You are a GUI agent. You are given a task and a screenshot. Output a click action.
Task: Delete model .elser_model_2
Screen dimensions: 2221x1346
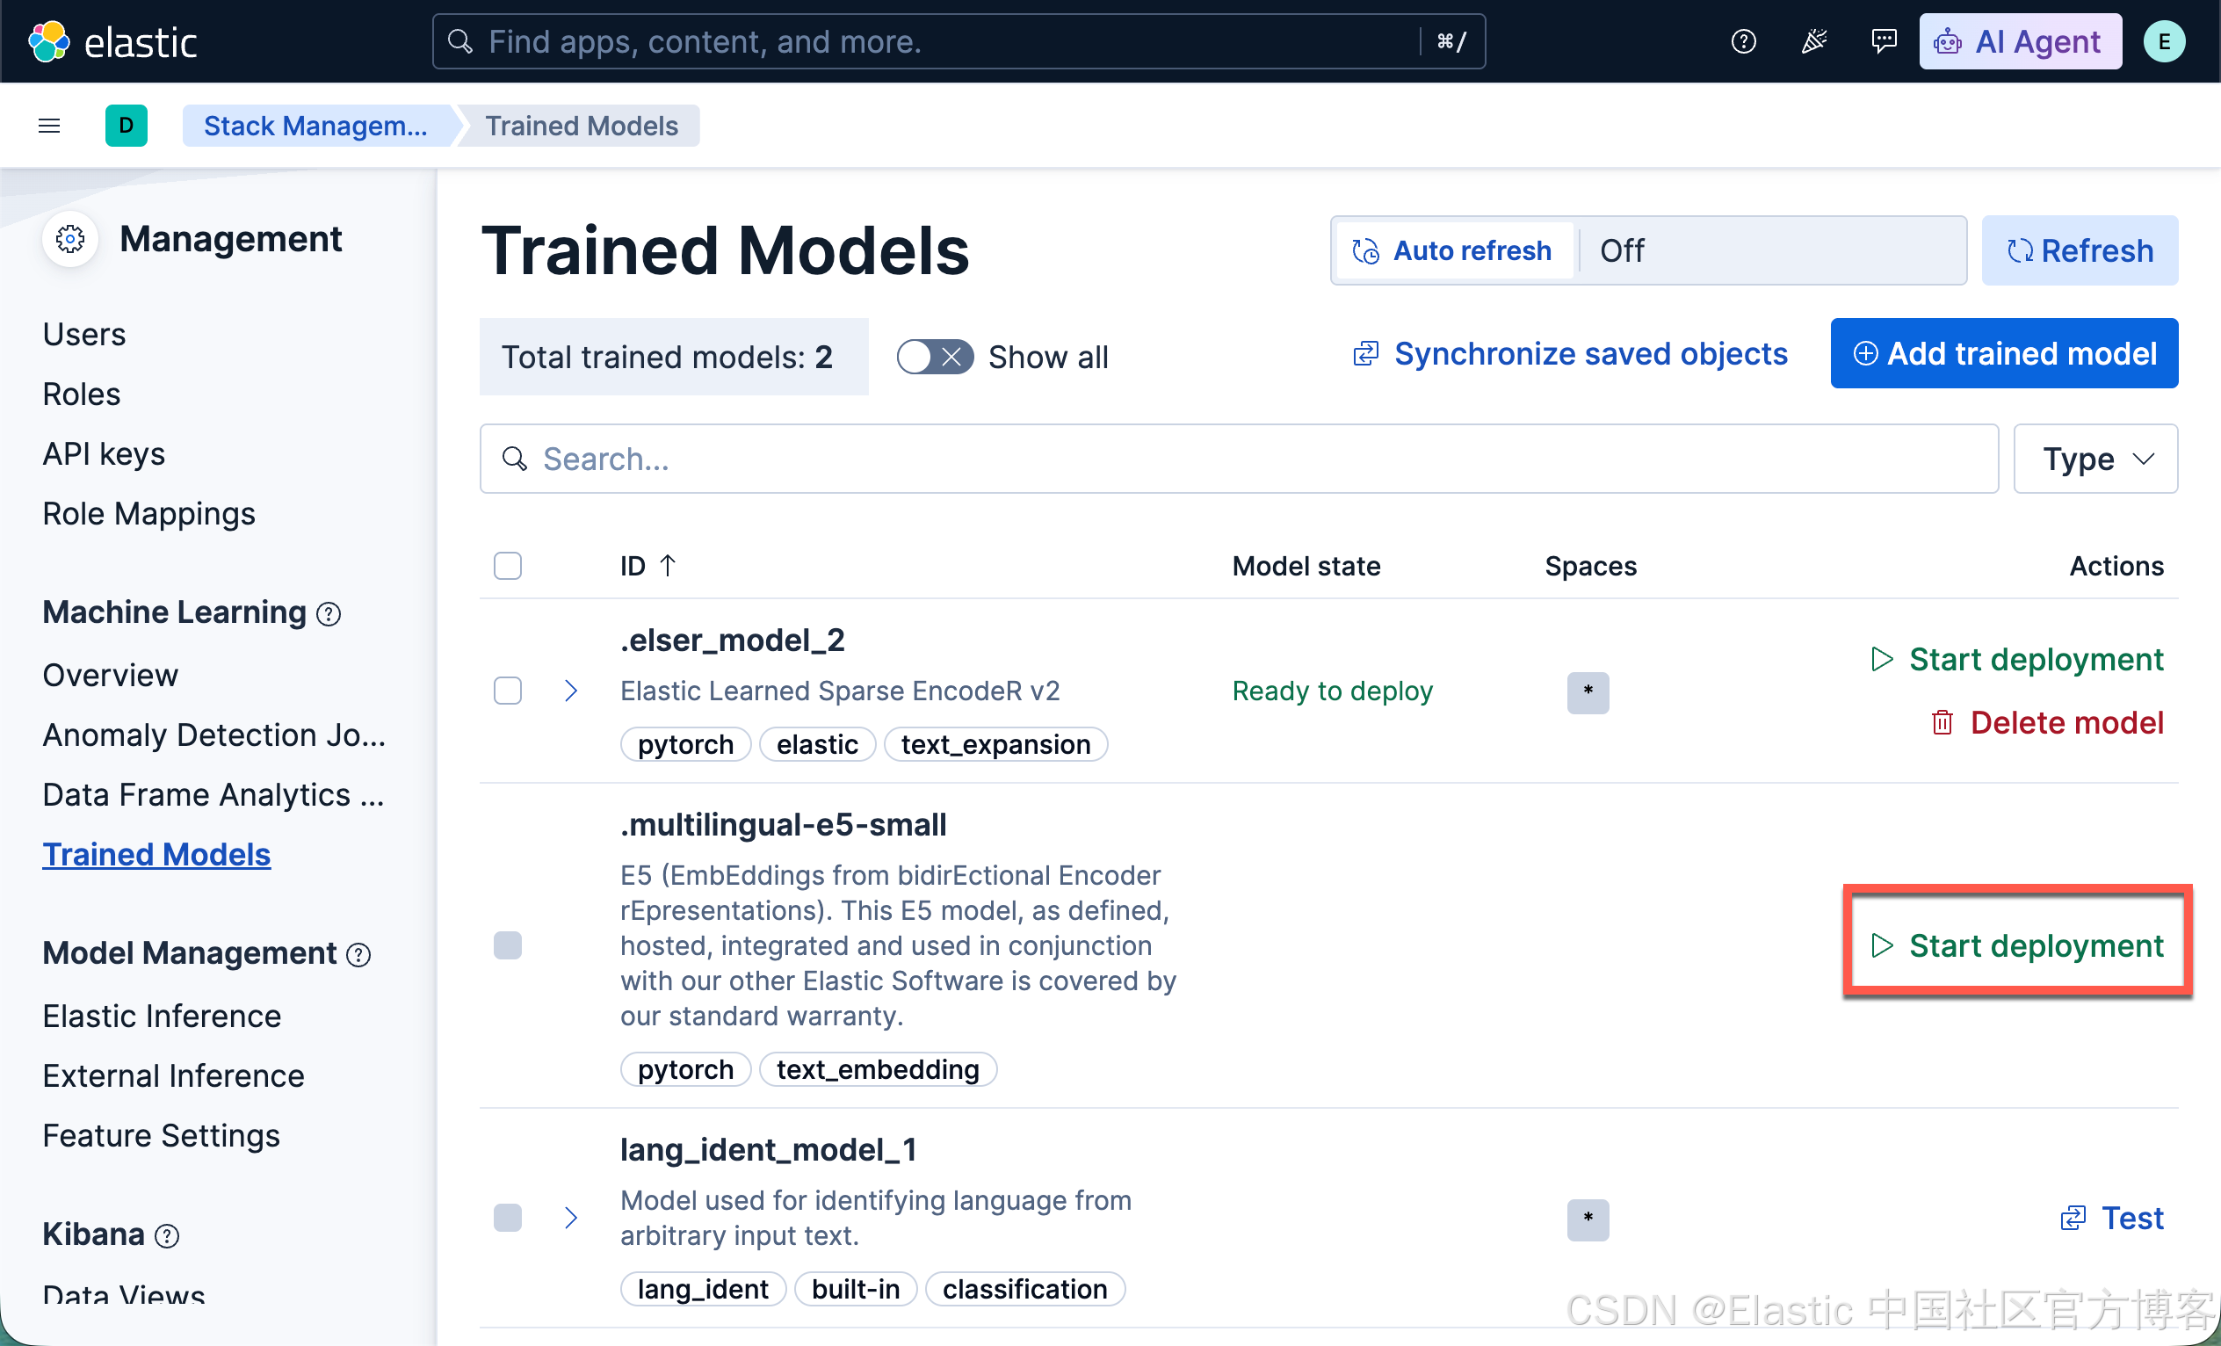tap(2047, 722)
